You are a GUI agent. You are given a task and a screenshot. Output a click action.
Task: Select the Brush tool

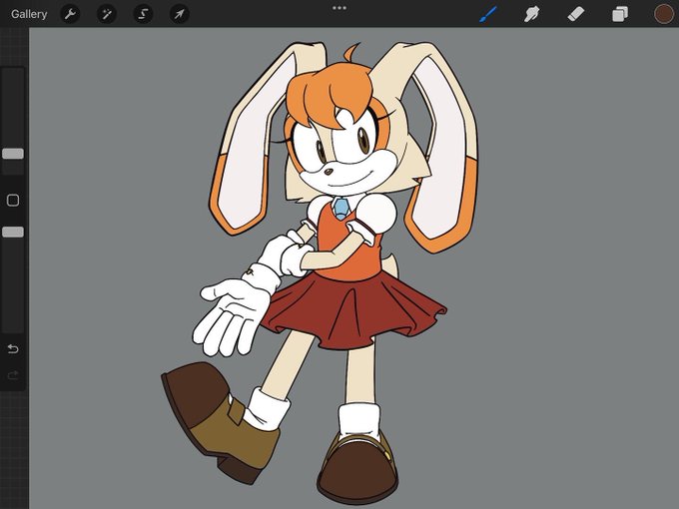pos(488,14)
